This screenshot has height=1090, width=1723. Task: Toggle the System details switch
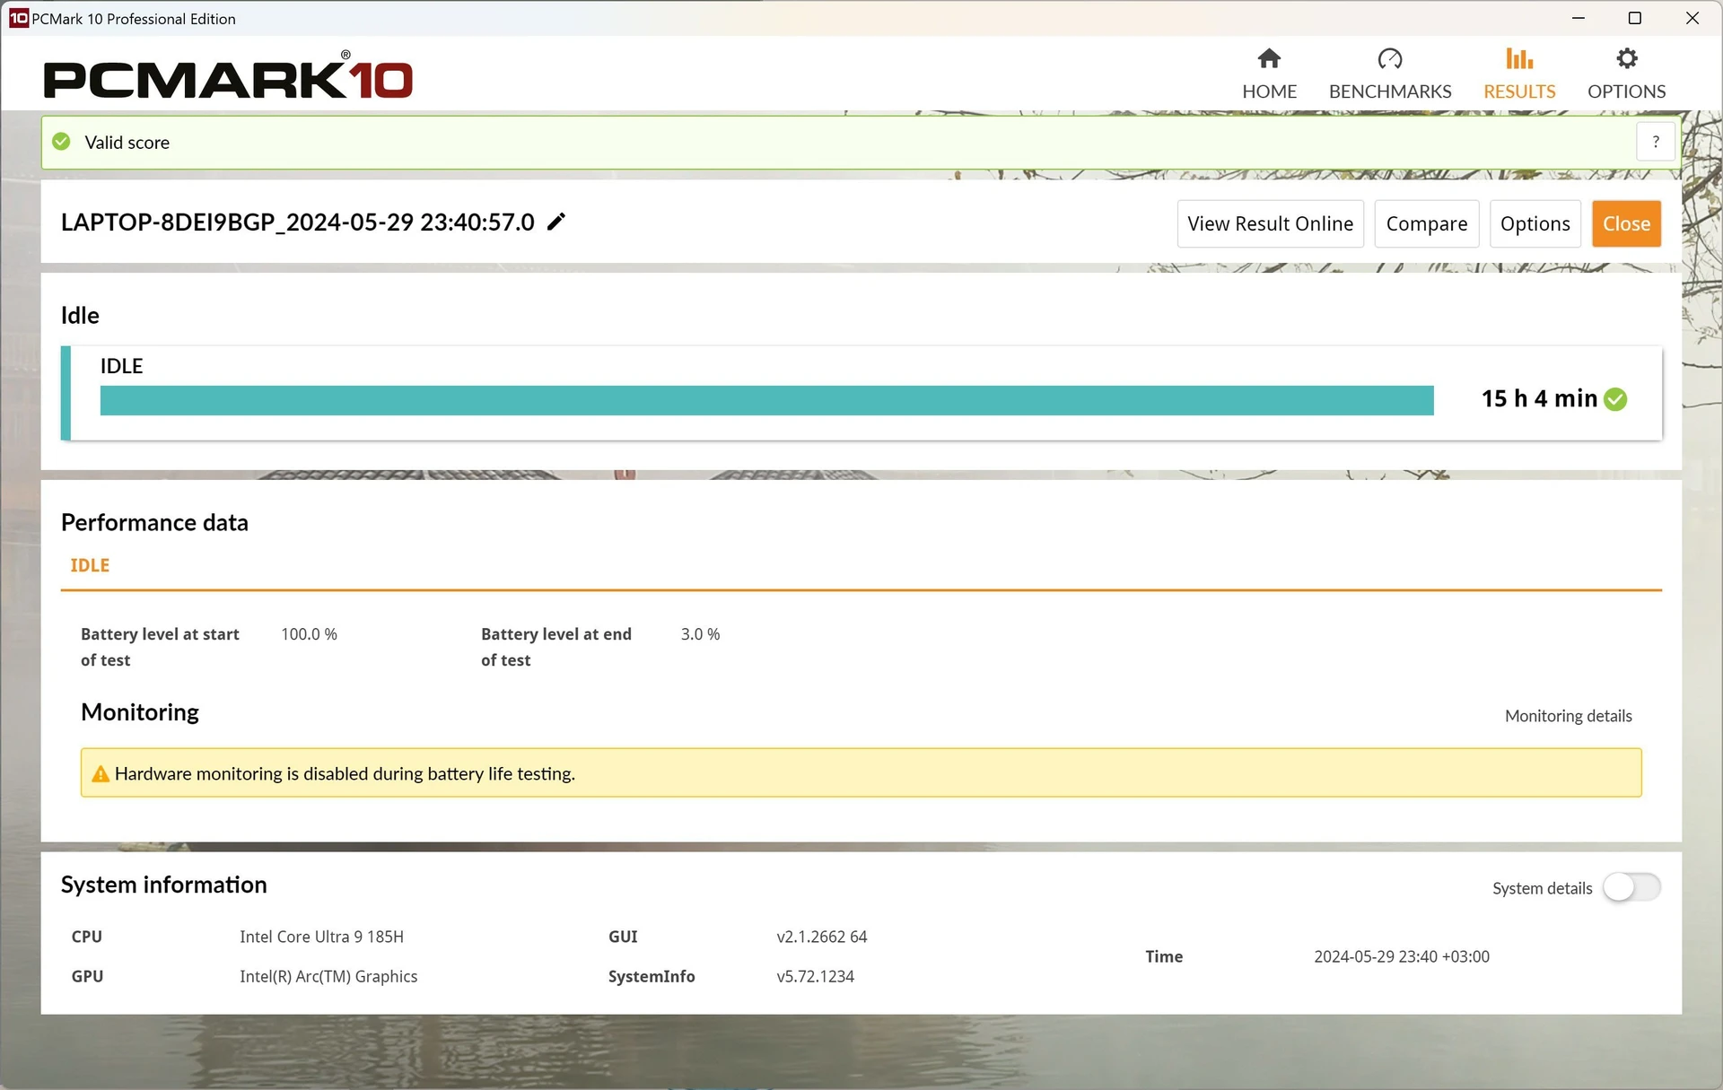1631,887
